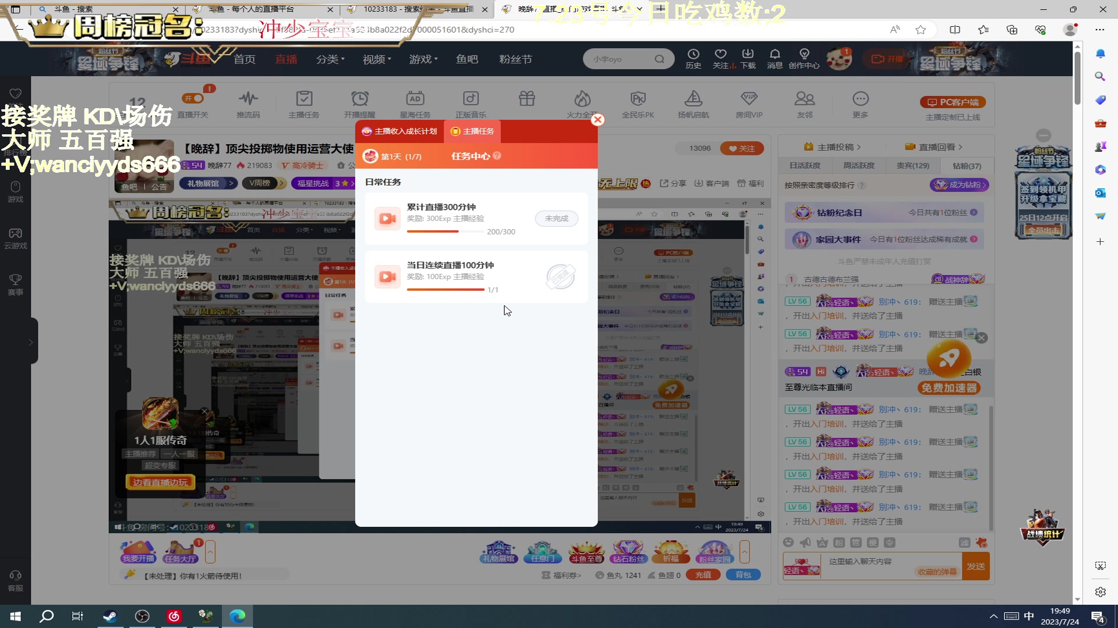
Task: Toggle the 直播开关 switch
Action: [x=193, y=98]
